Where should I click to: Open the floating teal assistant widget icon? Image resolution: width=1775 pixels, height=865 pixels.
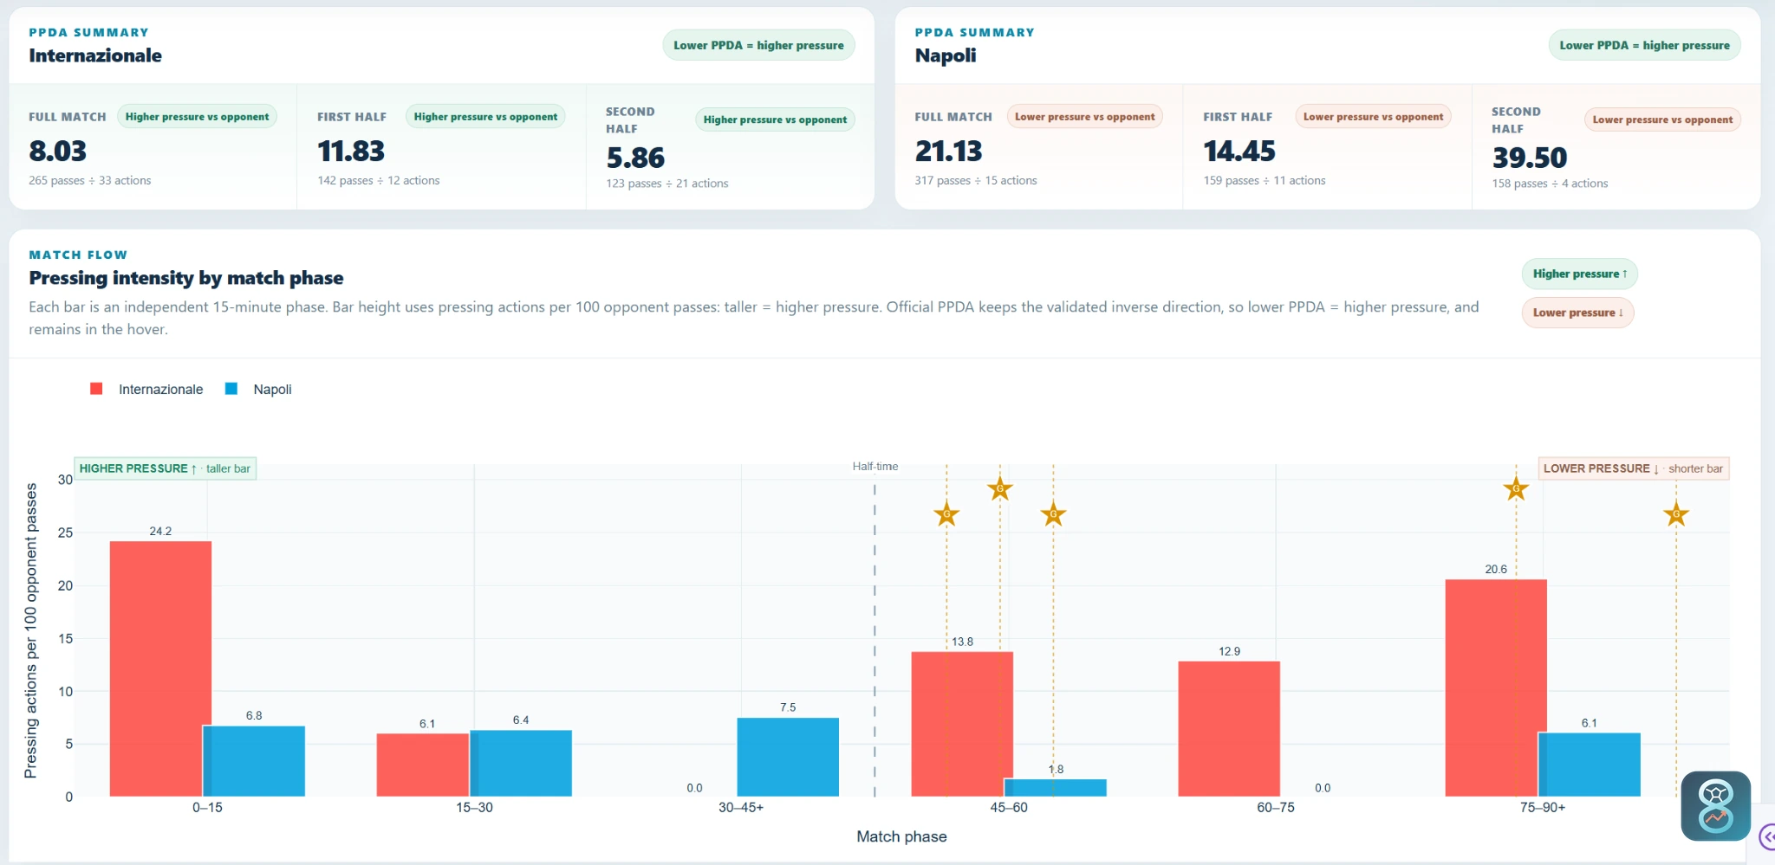[1716, 806]
